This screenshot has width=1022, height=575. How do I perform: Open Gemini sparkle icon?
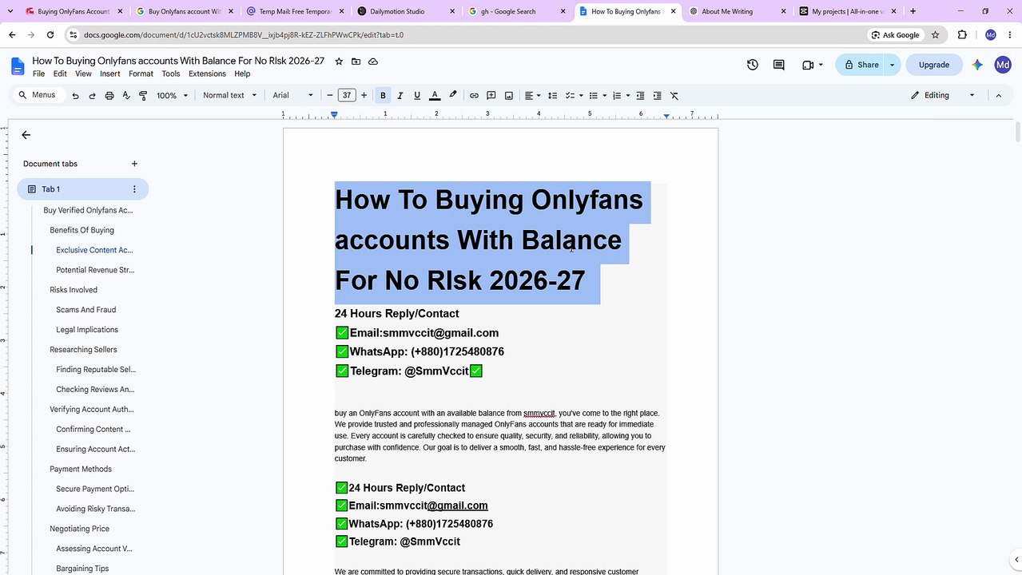pos(977,65)
